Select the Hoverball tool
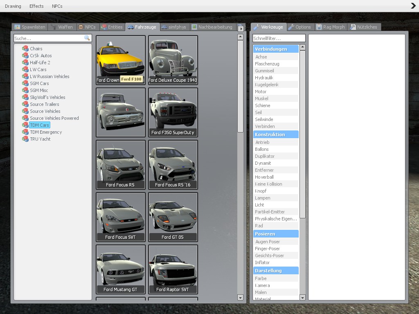The width and height of the screenshot is (419, 314). [x=264, y=177]
